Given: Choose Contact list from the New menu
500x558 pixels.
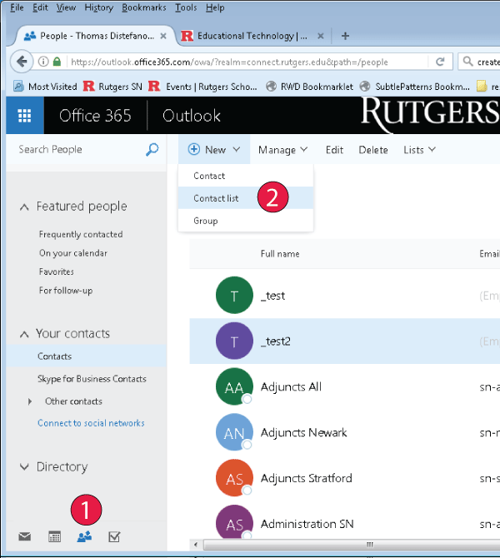Looking at the screenshot, I should coord(246,198).
